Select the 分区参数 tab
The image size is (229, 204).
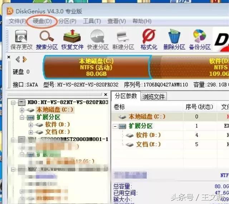(x=126, y=96)
